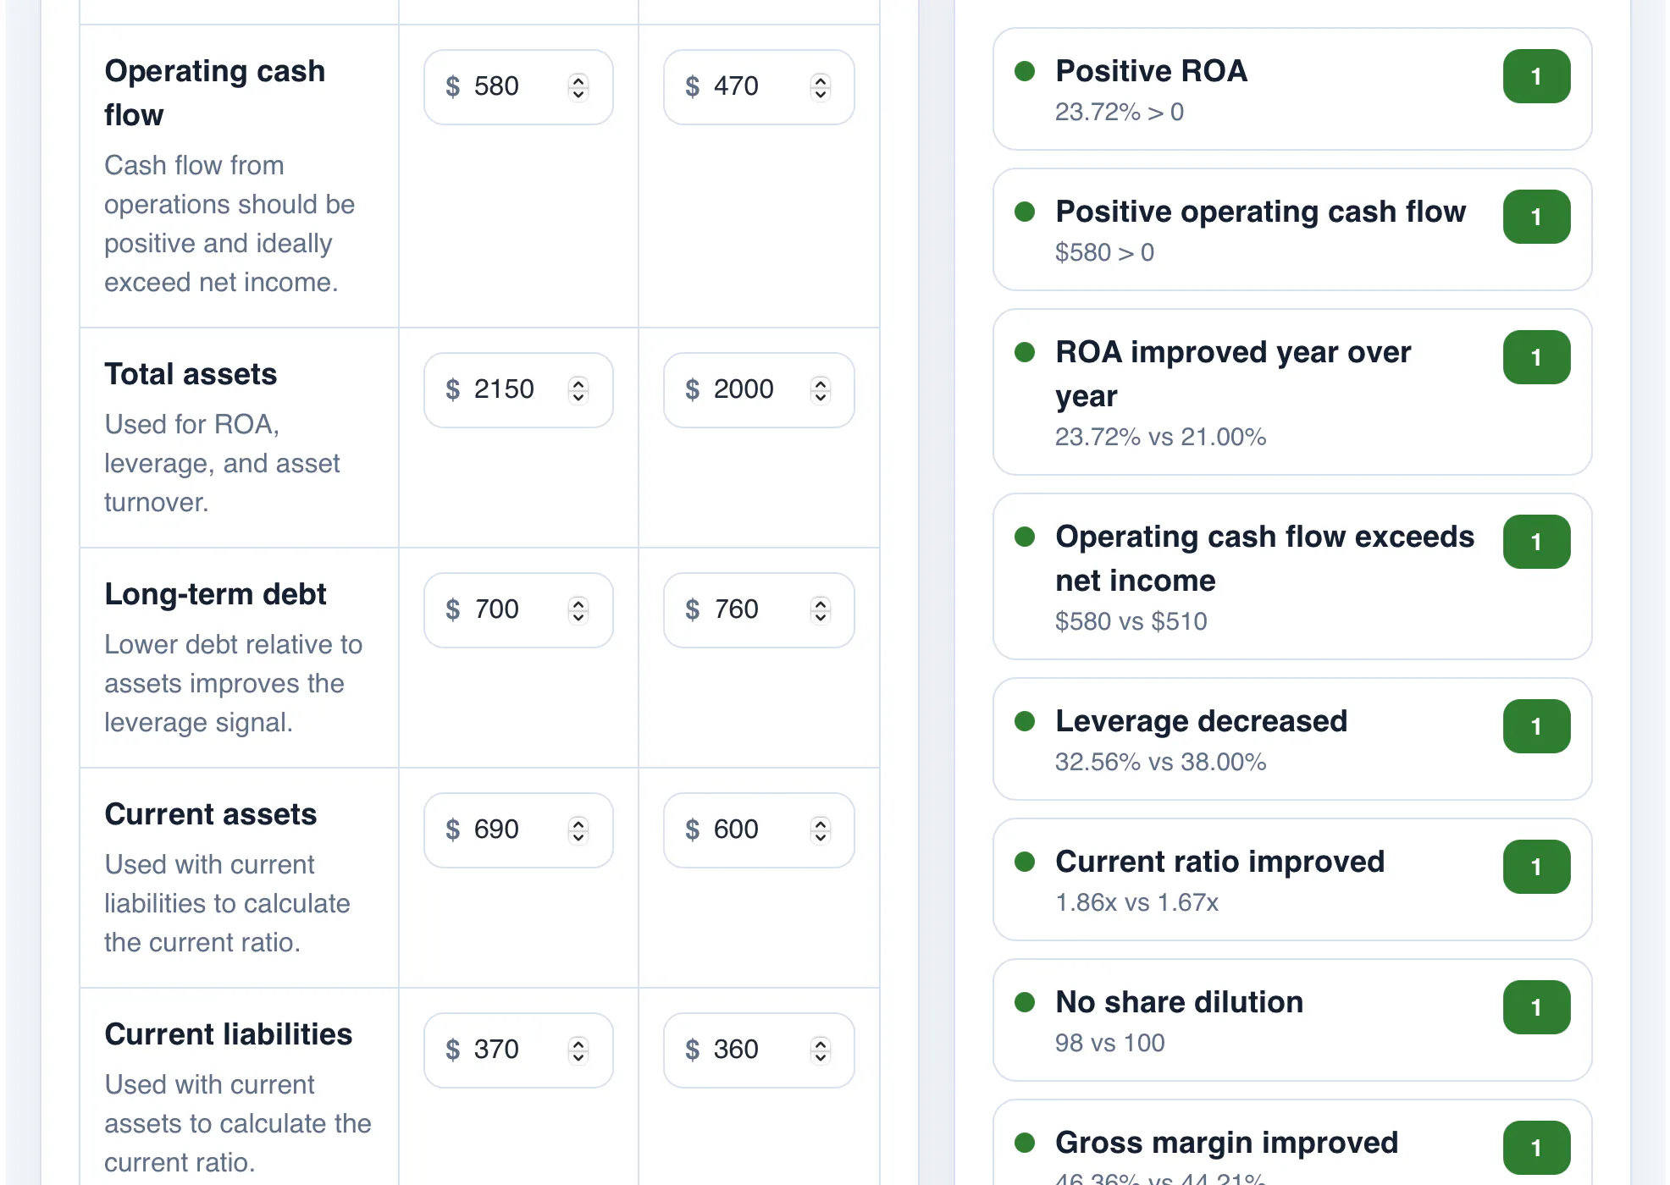Click stepper on Long-term debt 700 field
The height and width of the screenshot is (1185, 1670).
click(578, 610)
